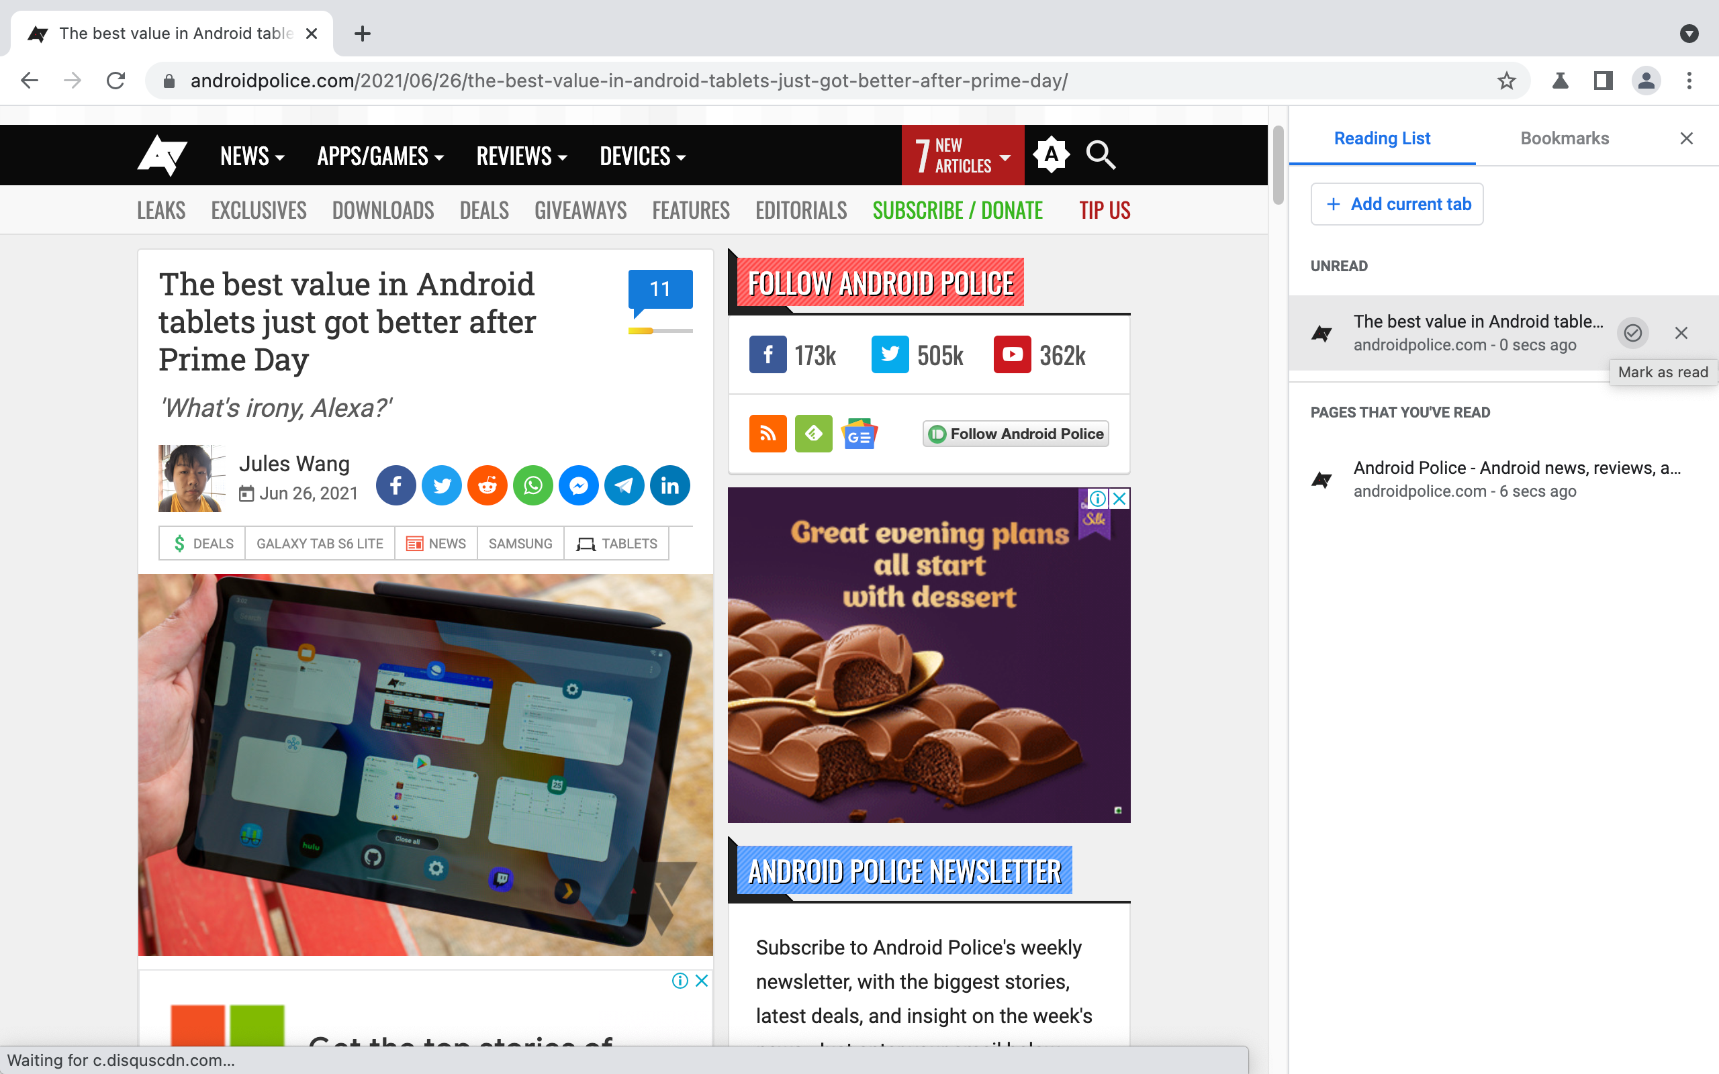Toggle the bookmark star in the address bar
Image resolution: width=1719 pixels, height=1074 pixels.
pyautogui.click(x=1506, y=81)
